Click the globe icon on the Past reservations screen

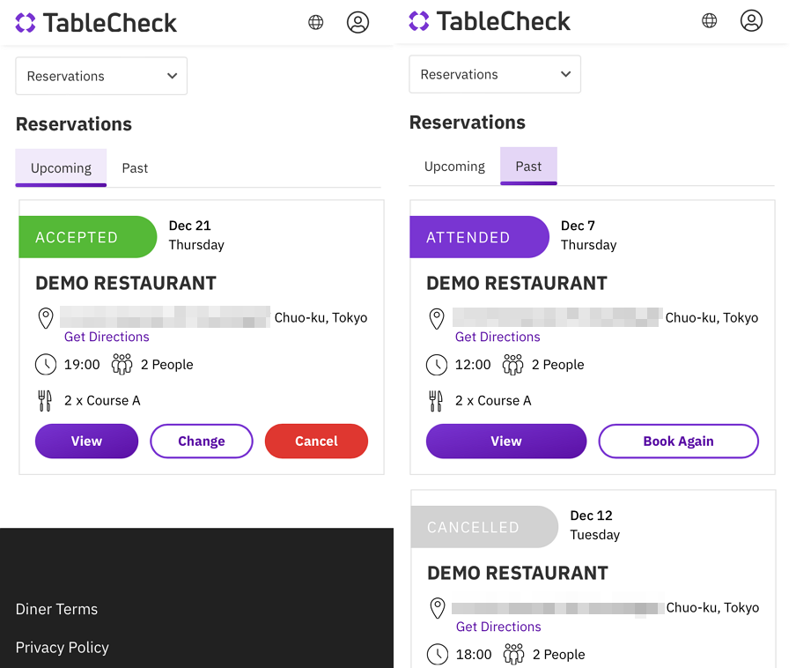click(709, 19)
